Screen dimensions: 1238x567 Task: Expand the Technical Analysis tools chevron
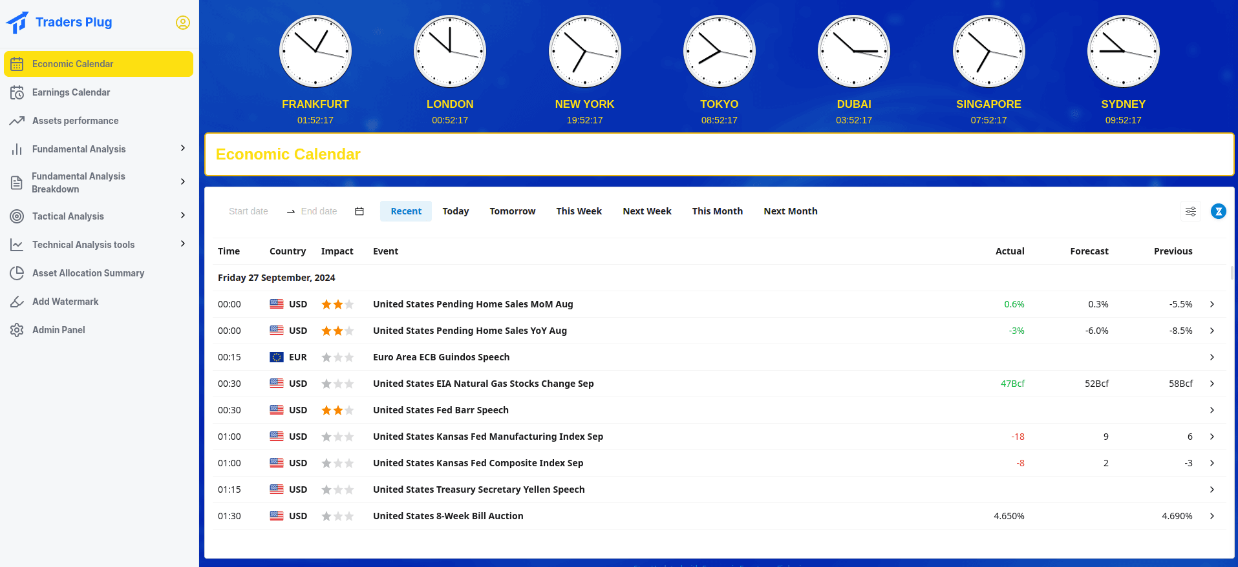[x=183, y=243]
